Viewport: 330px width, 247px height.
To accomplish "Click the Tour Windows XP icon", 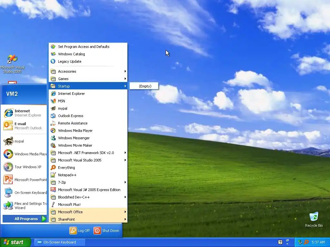I will (x=8, y=167).
